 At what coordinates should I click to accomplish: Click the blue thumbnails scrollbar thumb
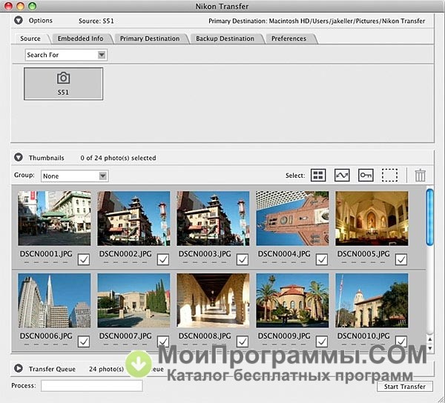pos(430,217)
